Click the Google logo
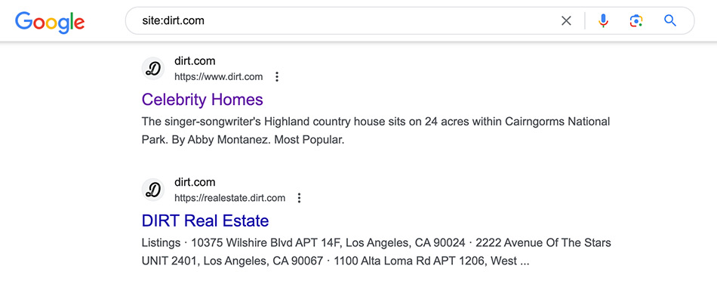 pyautogui.click(x=50, y=22)
